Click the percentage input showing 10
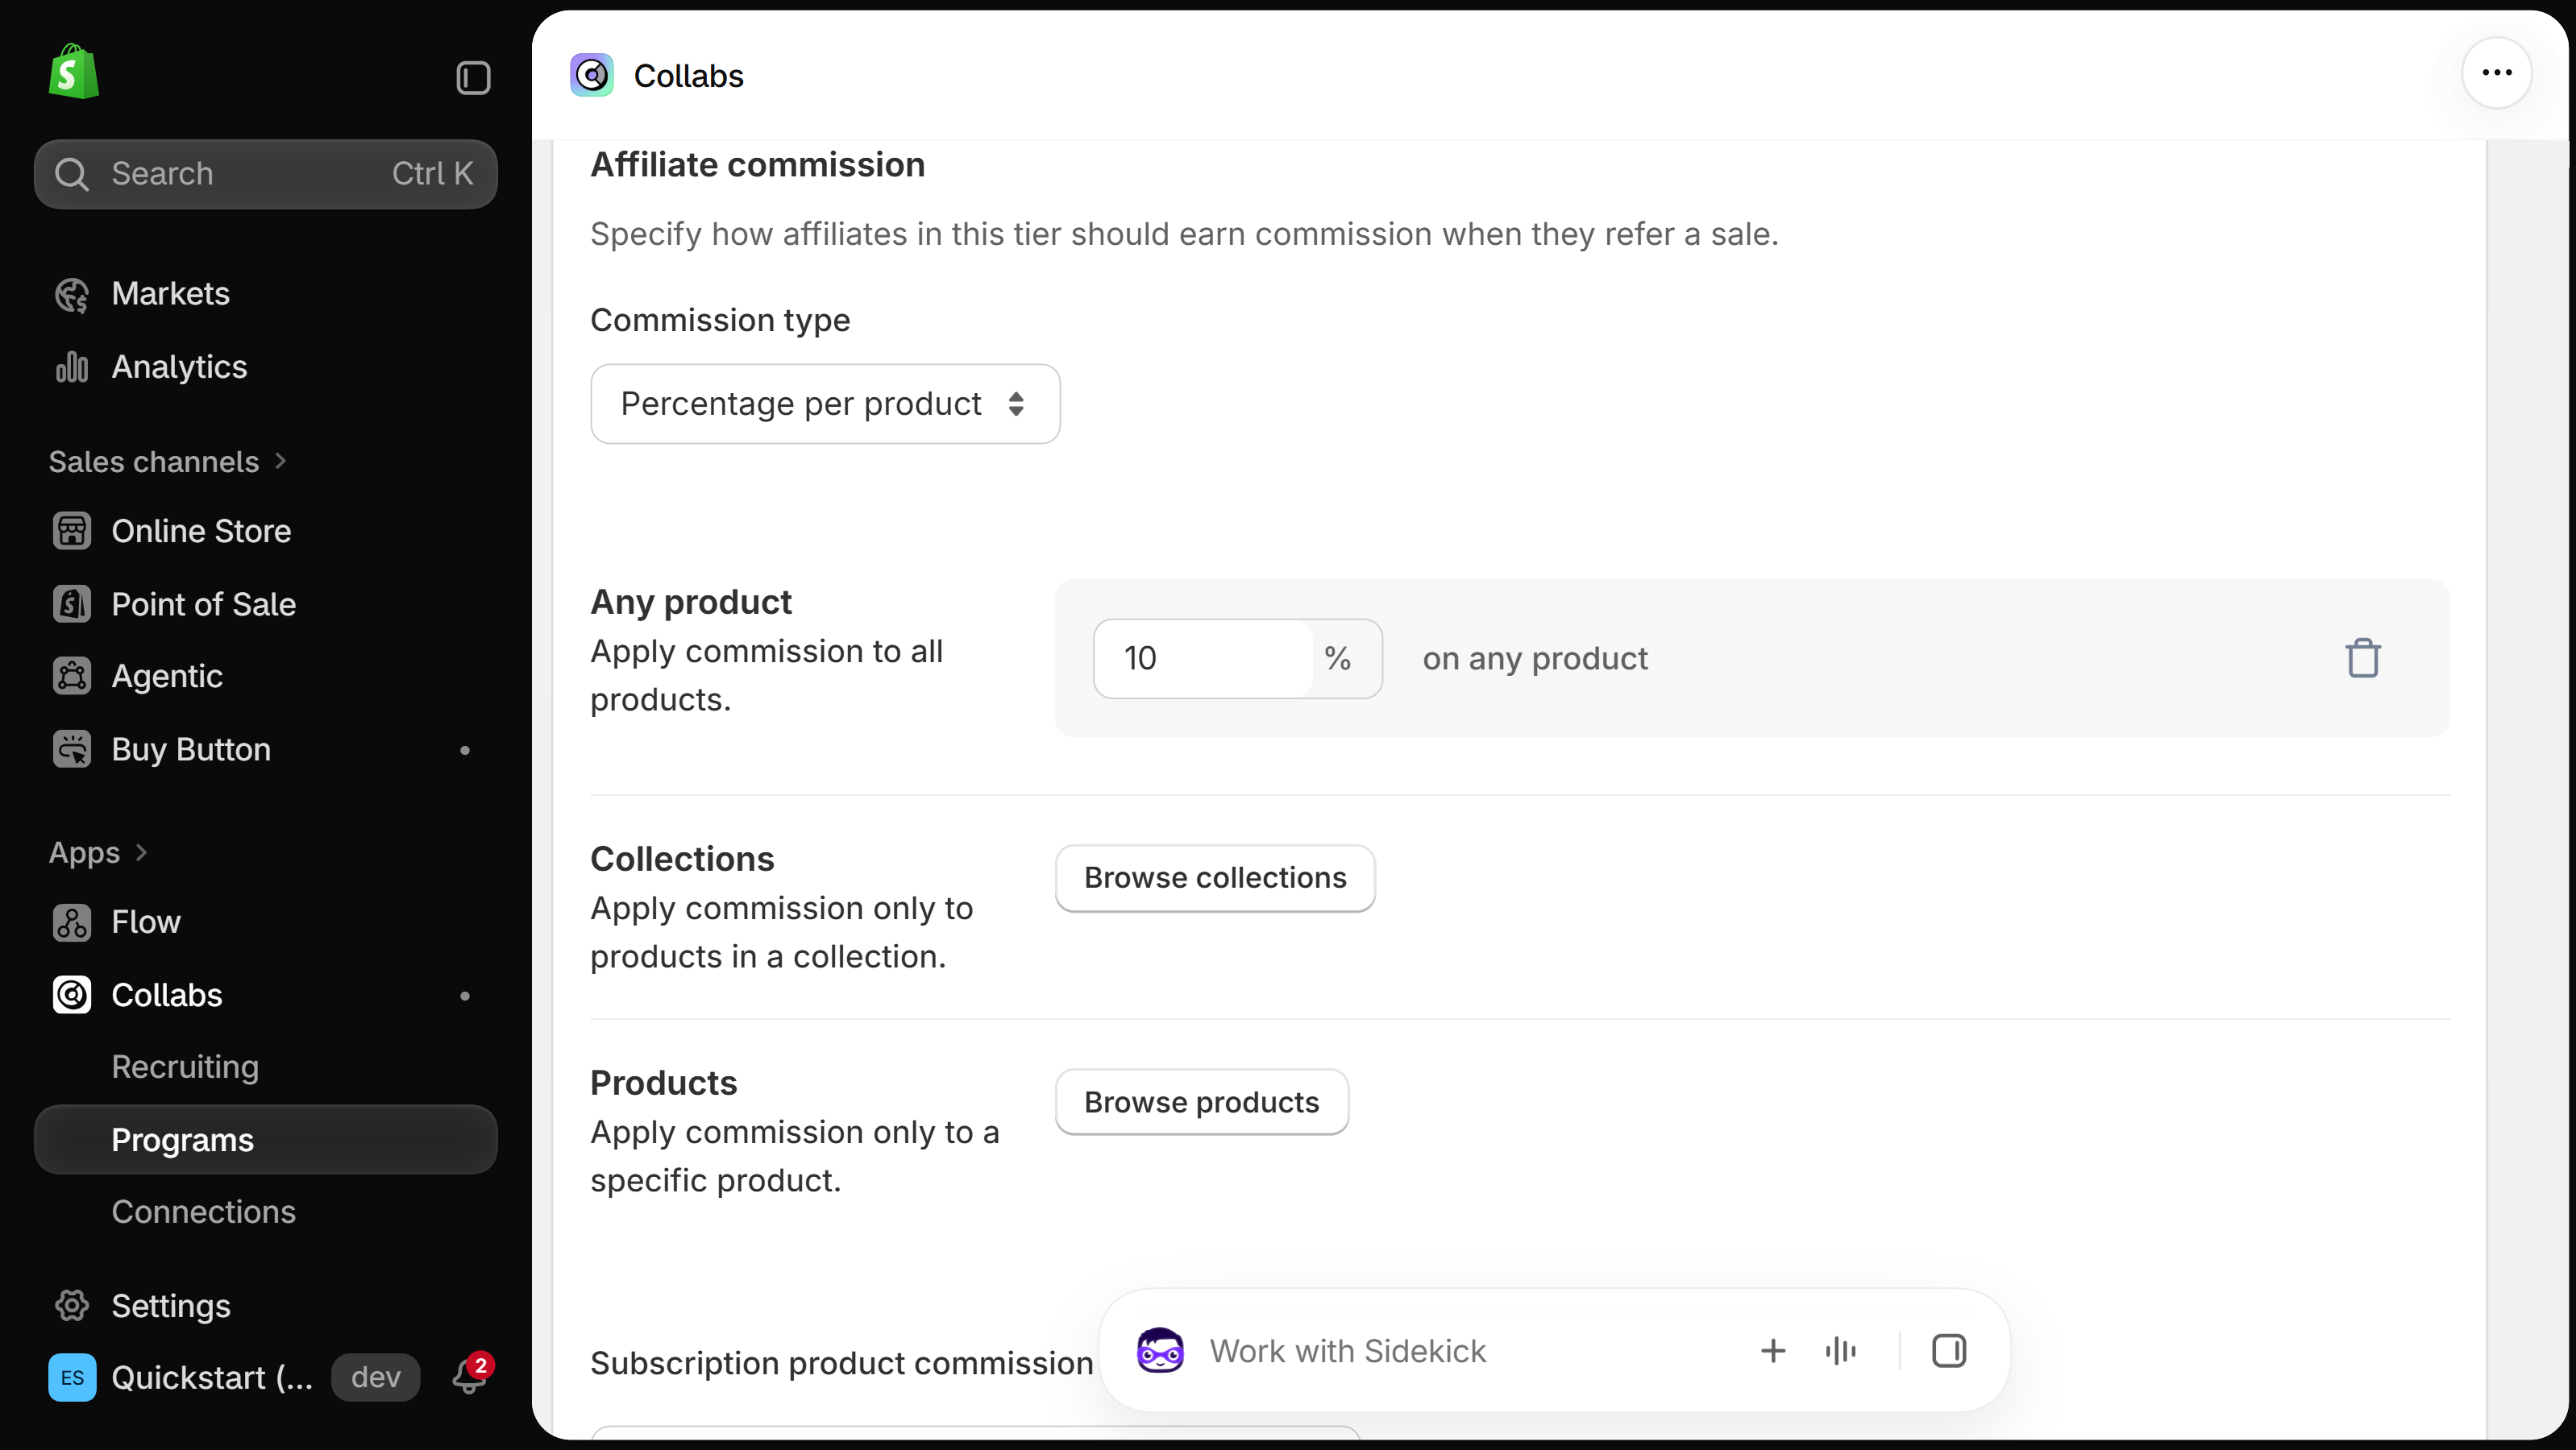The height and width of the screenshot is (1450, 2576). pos(1203,659)
